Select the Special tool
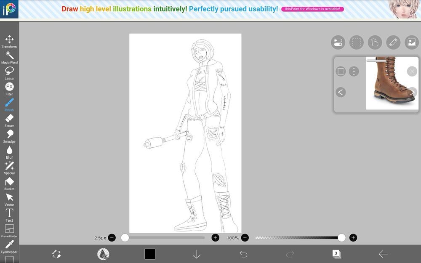The width and height of the screenshot is (421, 263). (x=9, y=168)
